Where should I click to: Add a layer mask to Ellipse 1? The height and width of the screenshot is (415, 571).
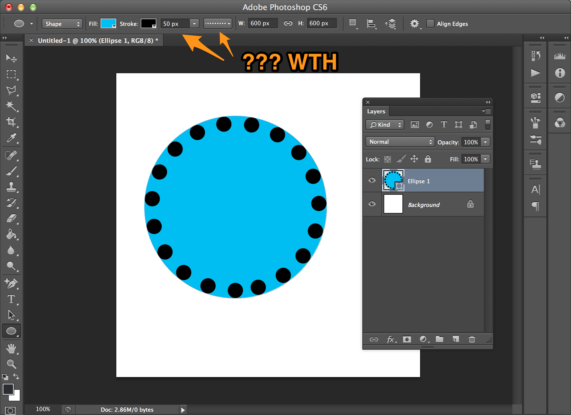(407, 339)
